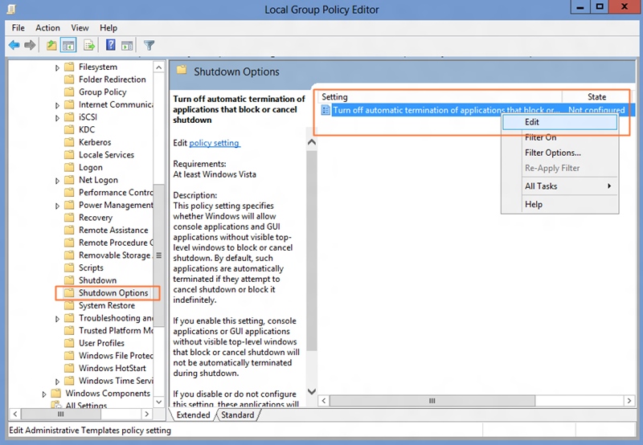Open the File menu
643x445 pixels.
pyautogui.click(x=18, y=28)
